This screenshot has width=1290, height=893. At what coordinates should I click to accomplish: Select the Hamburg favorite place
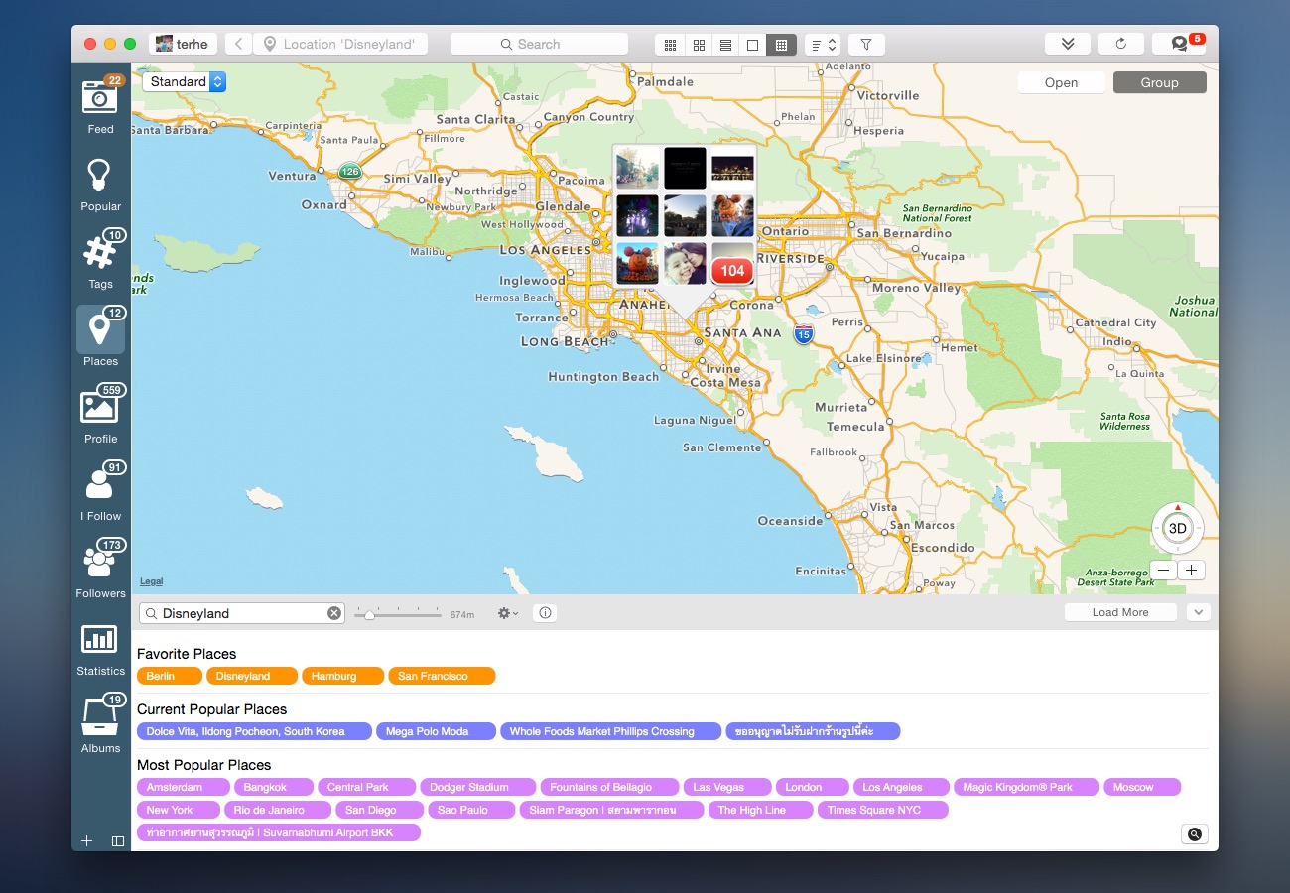(343, 676)
